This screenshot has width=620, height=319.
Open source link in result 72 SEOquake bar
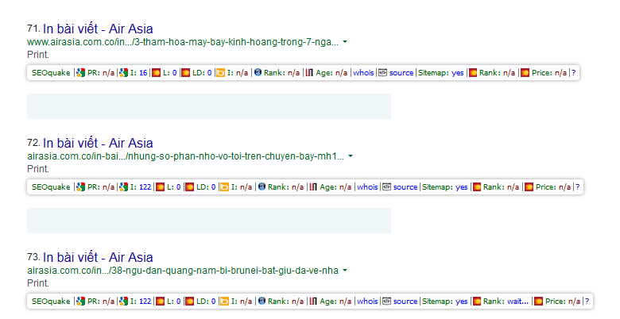(x=405, y=187)
